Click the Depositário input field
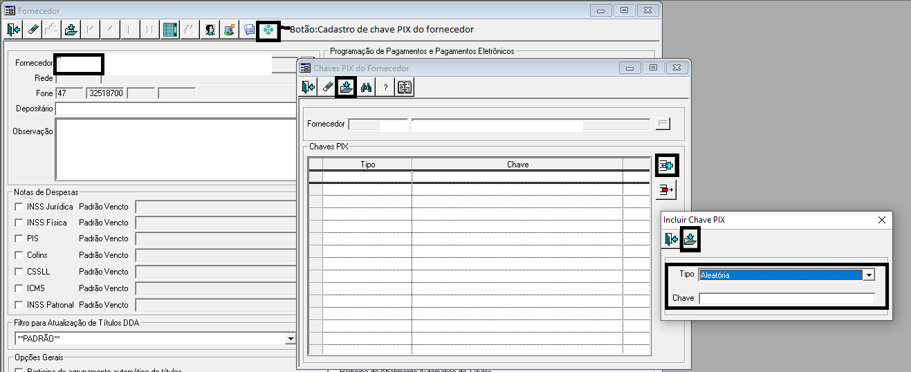Image resolution: width=911 pixels, height=372 pixels. point(176,109)
